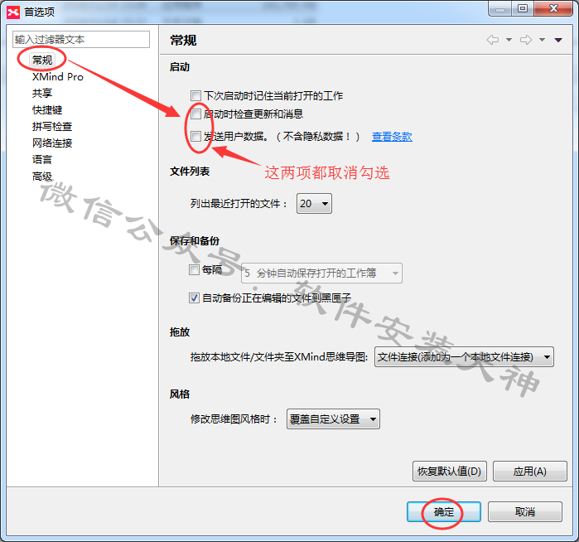Minimize the 首选项 window
Image resolution: width=579 pixels, height=542 pixels.
click(x=500, y=9)
